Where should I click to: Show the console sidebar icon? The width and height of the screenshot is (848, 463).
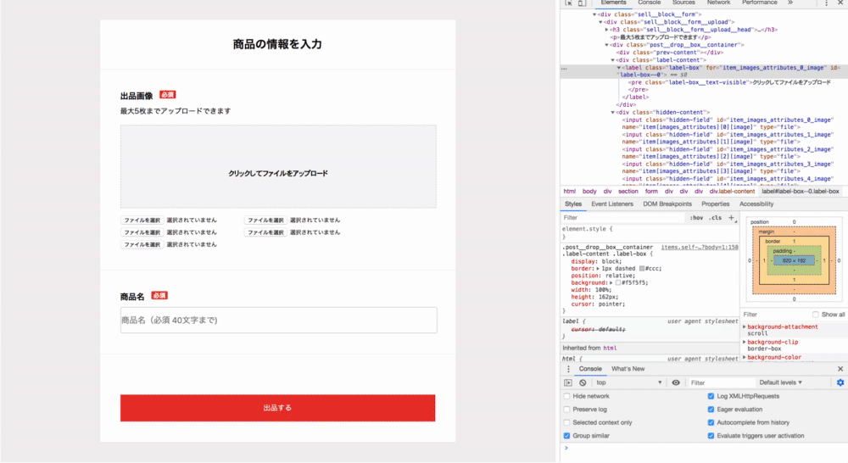click(x=568, y=382)
